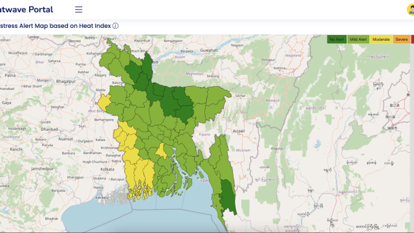
Task: Select the No Alert legend swatch
Action: (336, 39)
